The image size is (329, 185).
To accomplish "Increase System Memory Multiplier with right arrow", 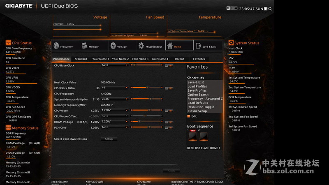I will tap(162, 99).
